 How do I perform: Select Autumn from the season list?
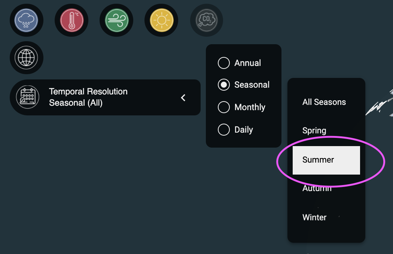(x=317, y=188)
